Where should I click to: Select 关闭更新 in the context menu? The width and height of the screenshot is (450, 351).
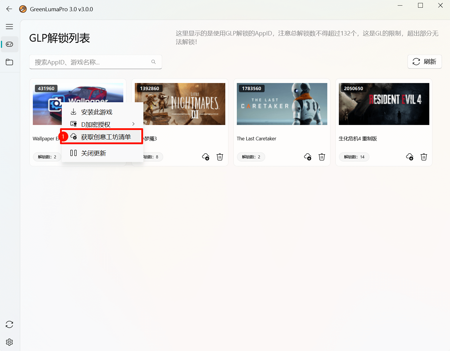tap(93, 153)
